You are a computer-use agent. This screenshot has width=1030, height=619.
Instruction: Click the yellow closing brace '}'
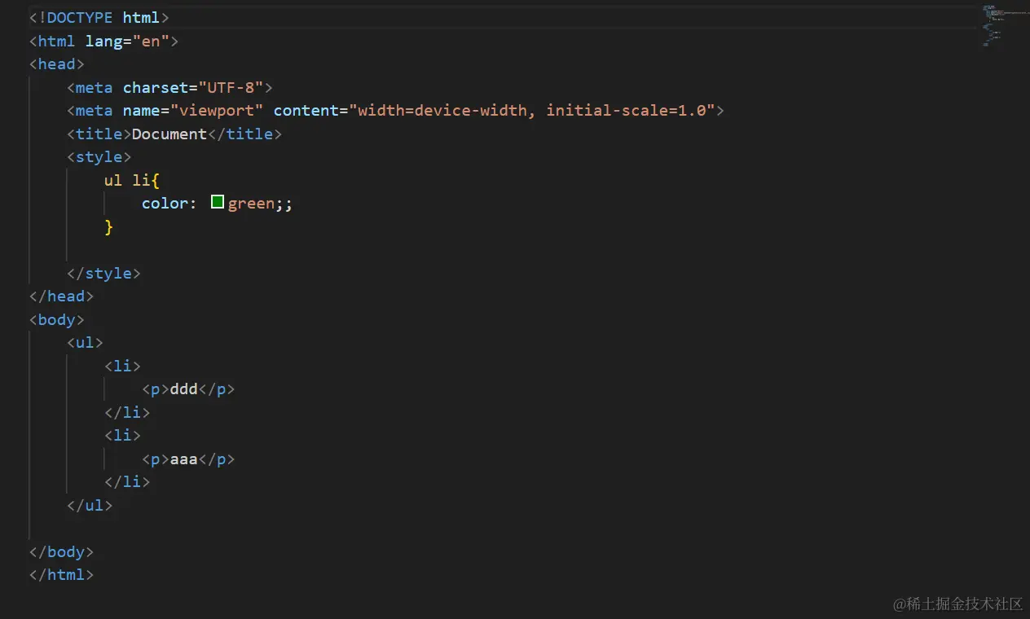tap(108, 226)
